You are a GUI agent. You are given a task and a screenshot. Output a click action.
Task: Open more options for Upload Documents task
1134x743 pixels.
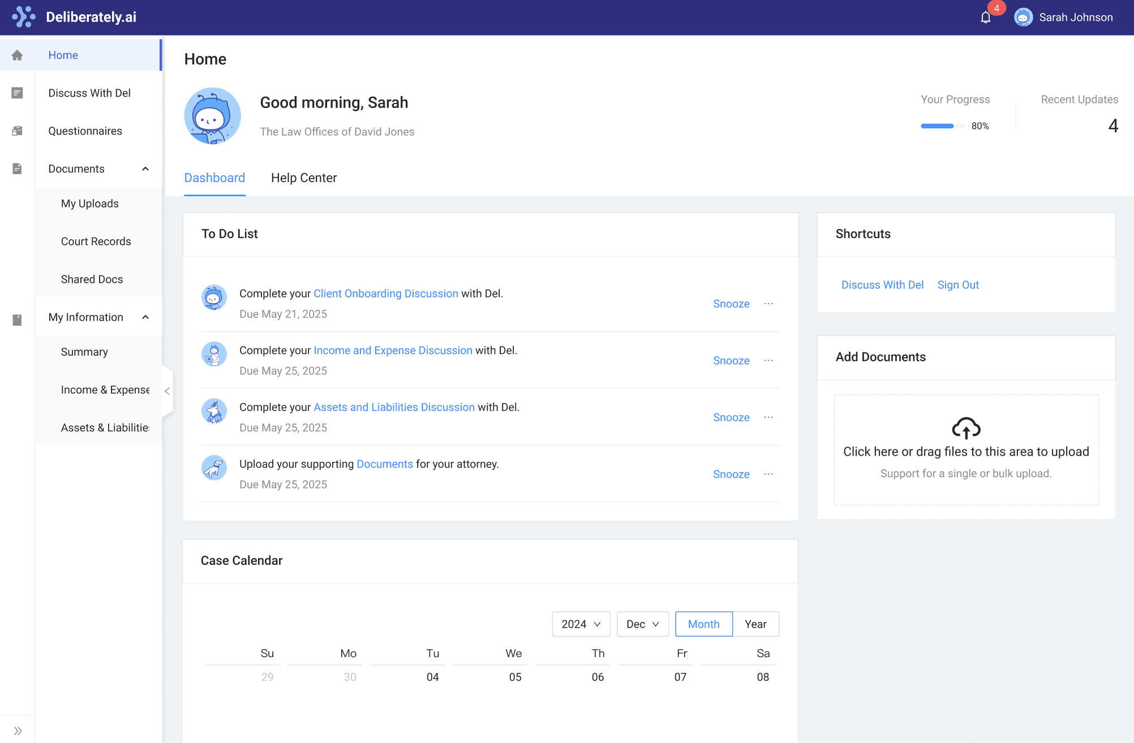point(768,474)
